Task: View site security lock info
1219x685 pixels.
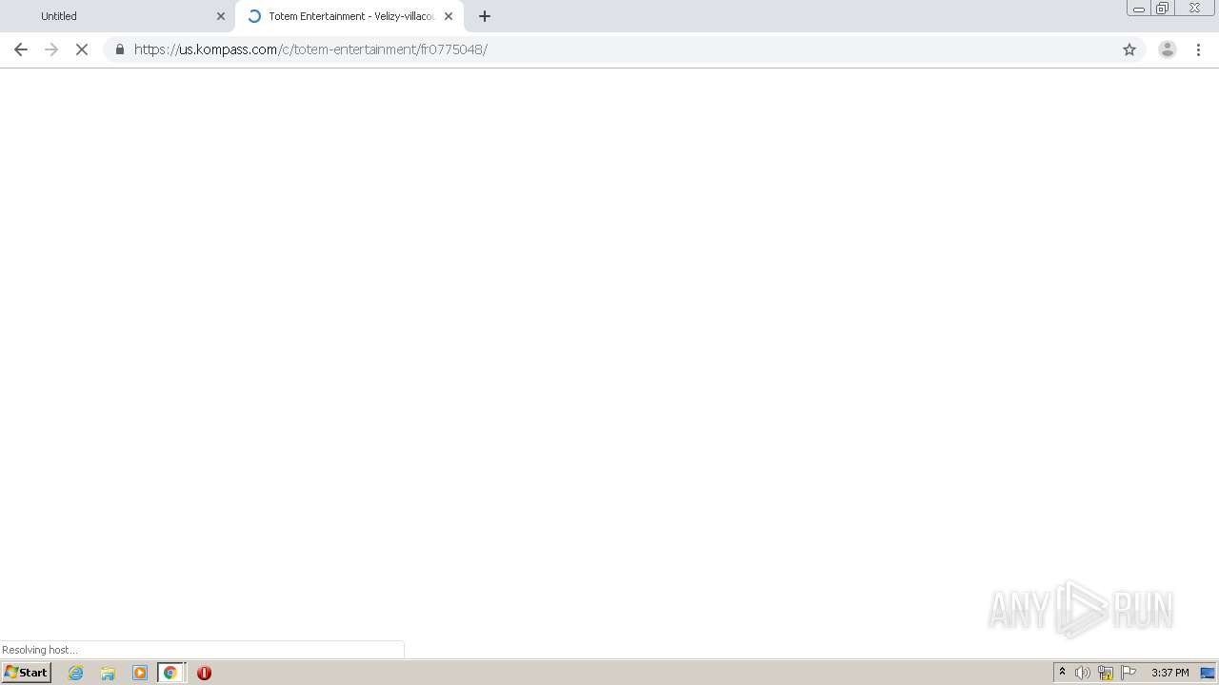Action: click(119, 49)
